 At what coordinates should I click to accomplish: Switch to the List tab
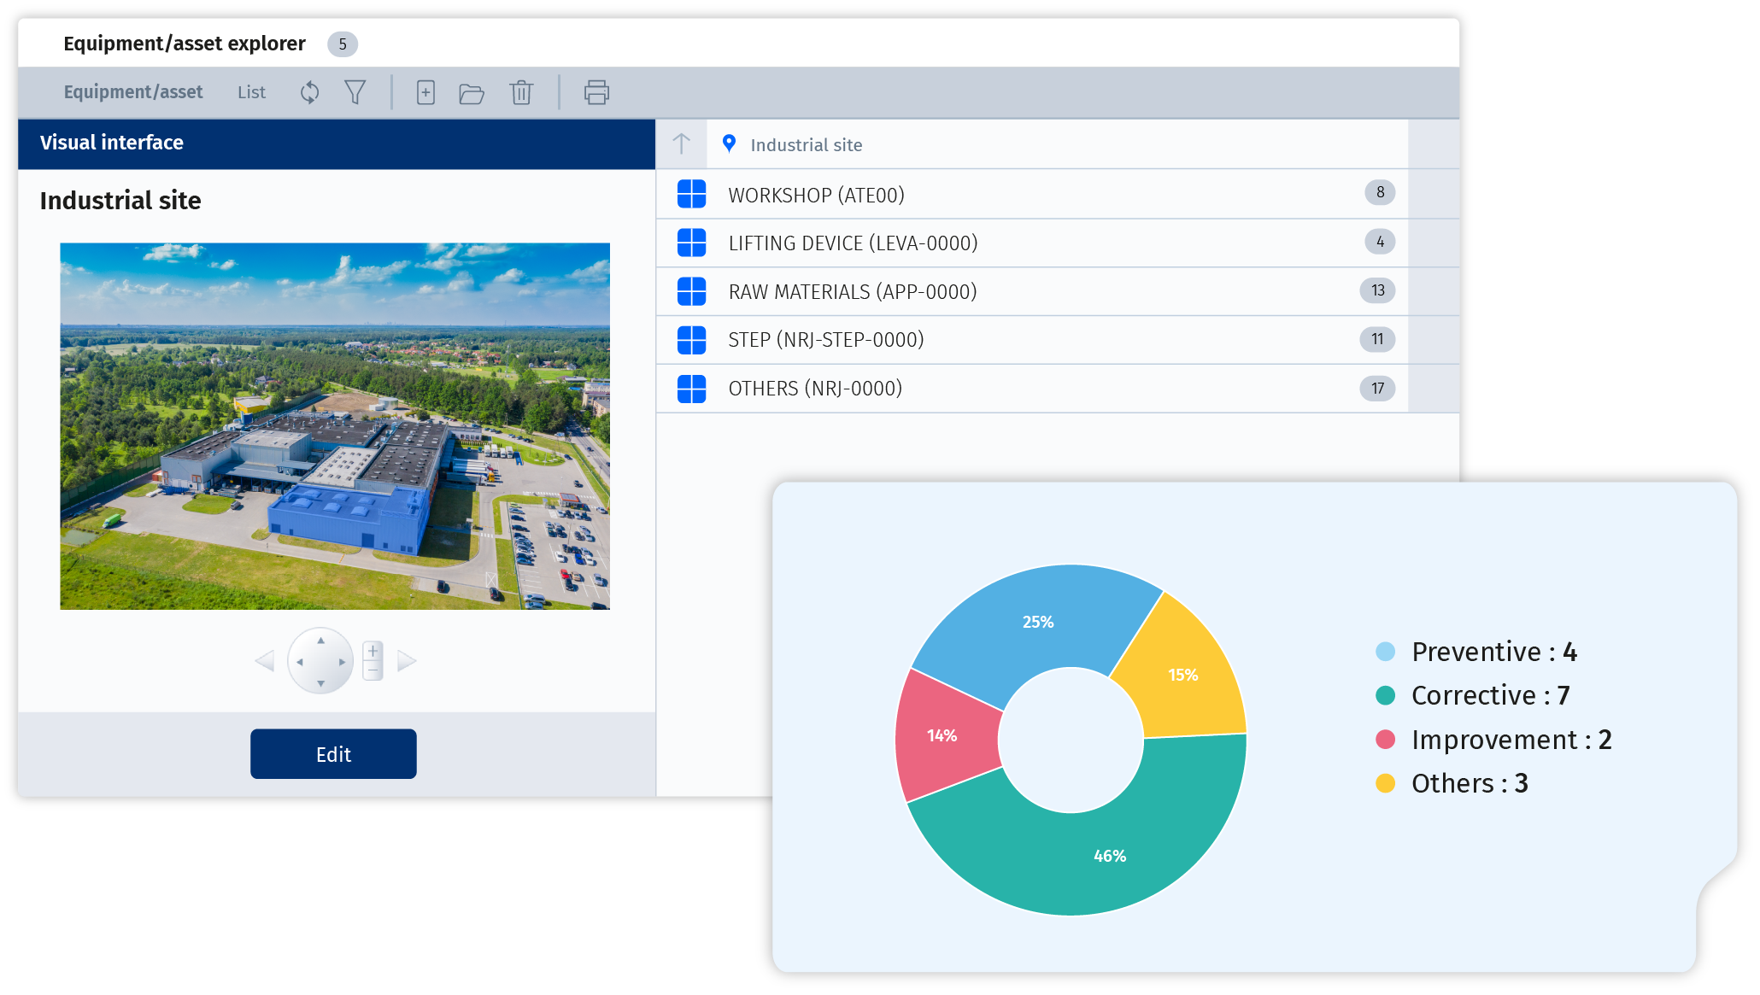251,92
